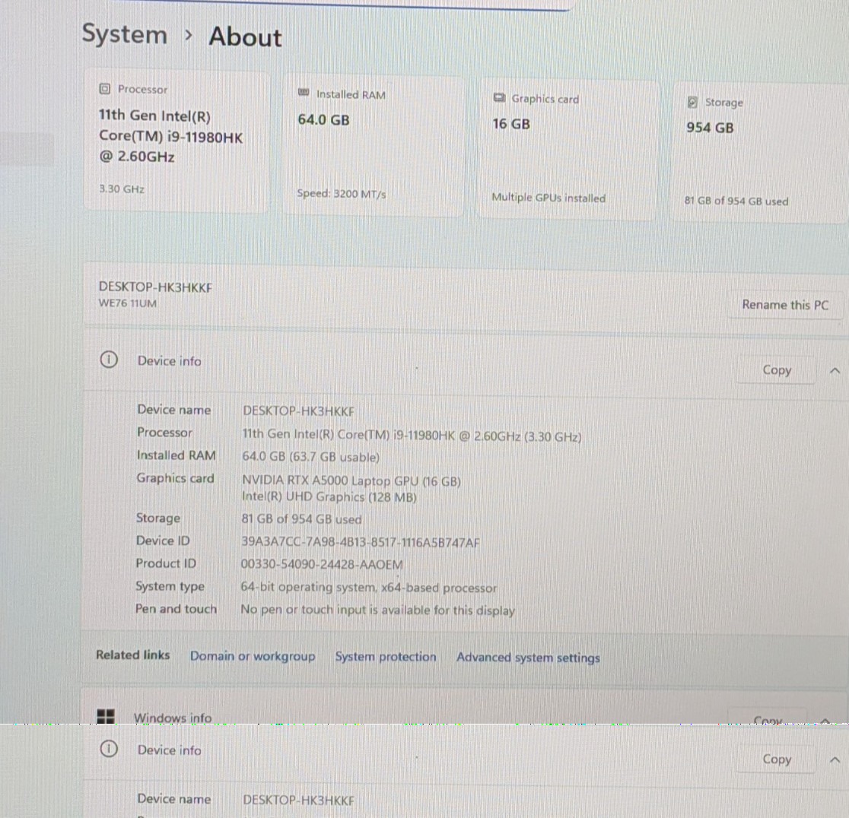Select 64.0 GB (63.7 GB usable) value

coord(310,457)
